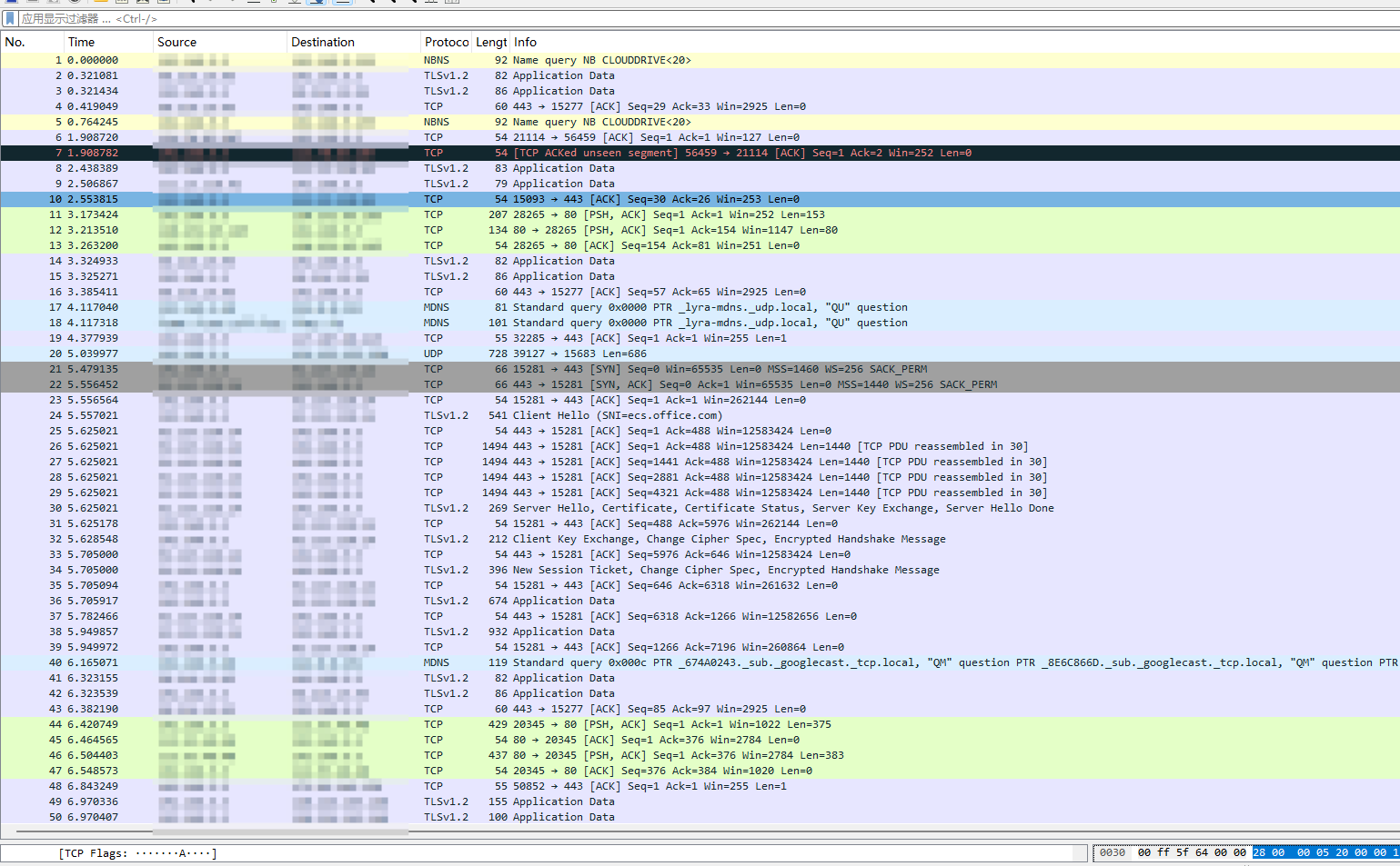The image size is (1400, 866).
Task: Select packet 40 MDNS googlecast query
Action: (819, 662)
